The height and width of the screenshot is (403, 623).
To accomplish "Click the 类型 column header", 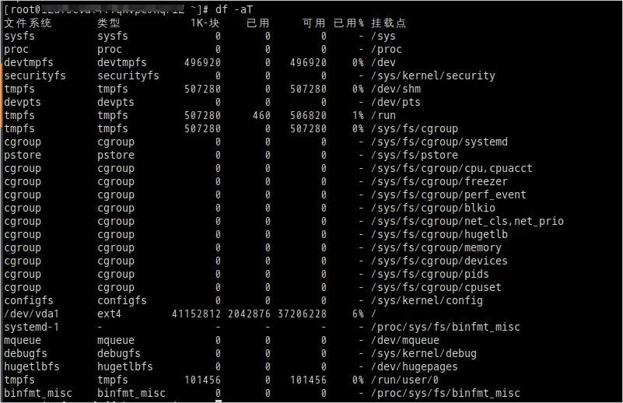I will tap(109, 23).
